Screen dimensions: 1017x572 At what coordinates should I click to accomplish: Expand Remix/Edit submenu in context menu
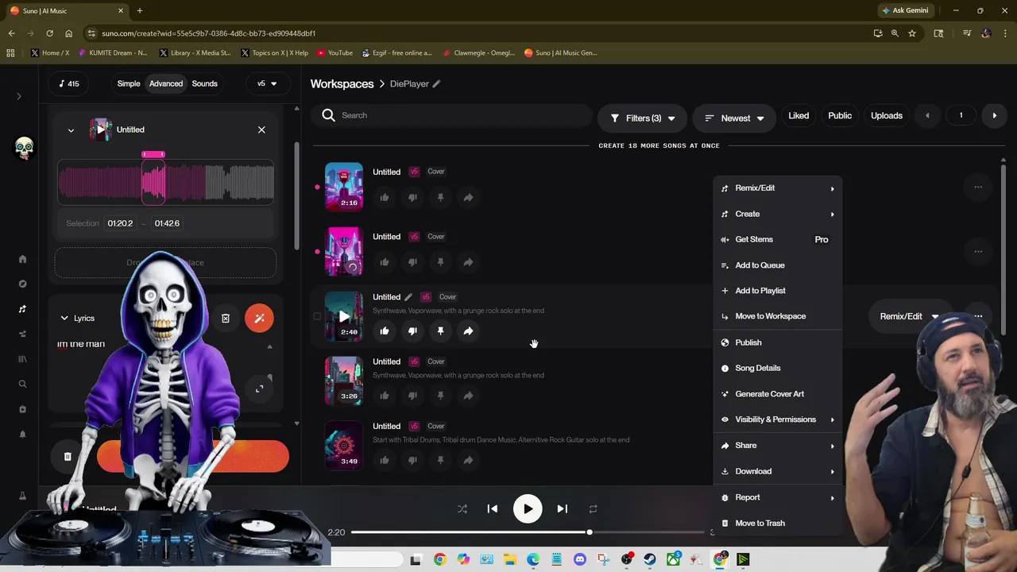coord(778,188)
